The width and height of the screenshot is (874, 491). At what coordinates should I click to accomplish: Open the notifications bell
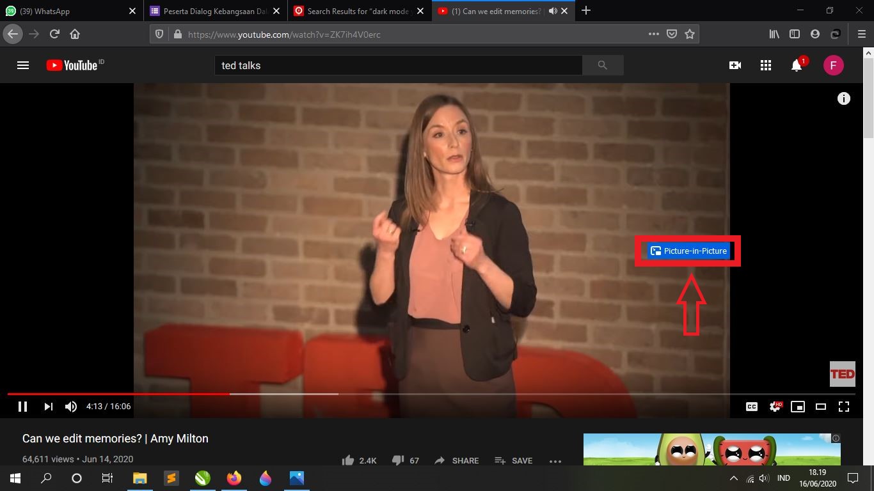tap(796, 65)
